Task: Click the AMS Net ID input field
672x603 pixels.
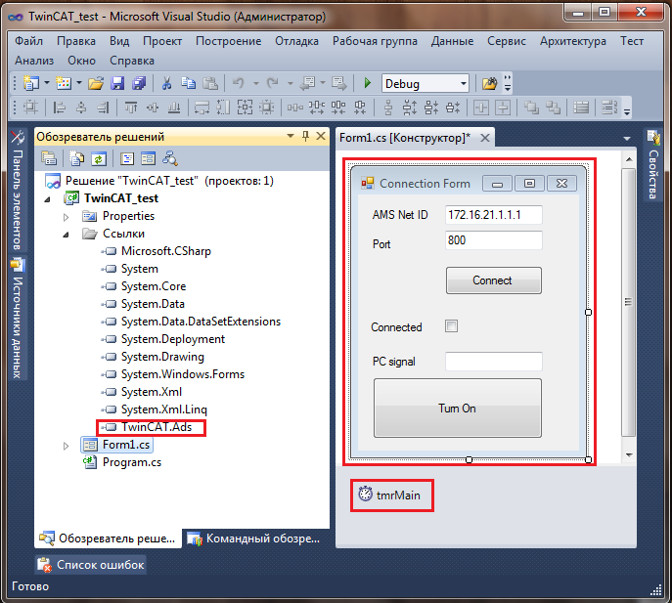Action: pos(494,215)
